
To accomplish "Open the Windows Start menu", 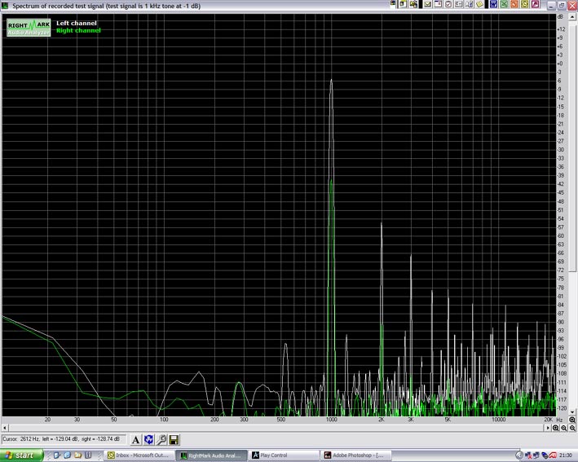I will point(21,455).
